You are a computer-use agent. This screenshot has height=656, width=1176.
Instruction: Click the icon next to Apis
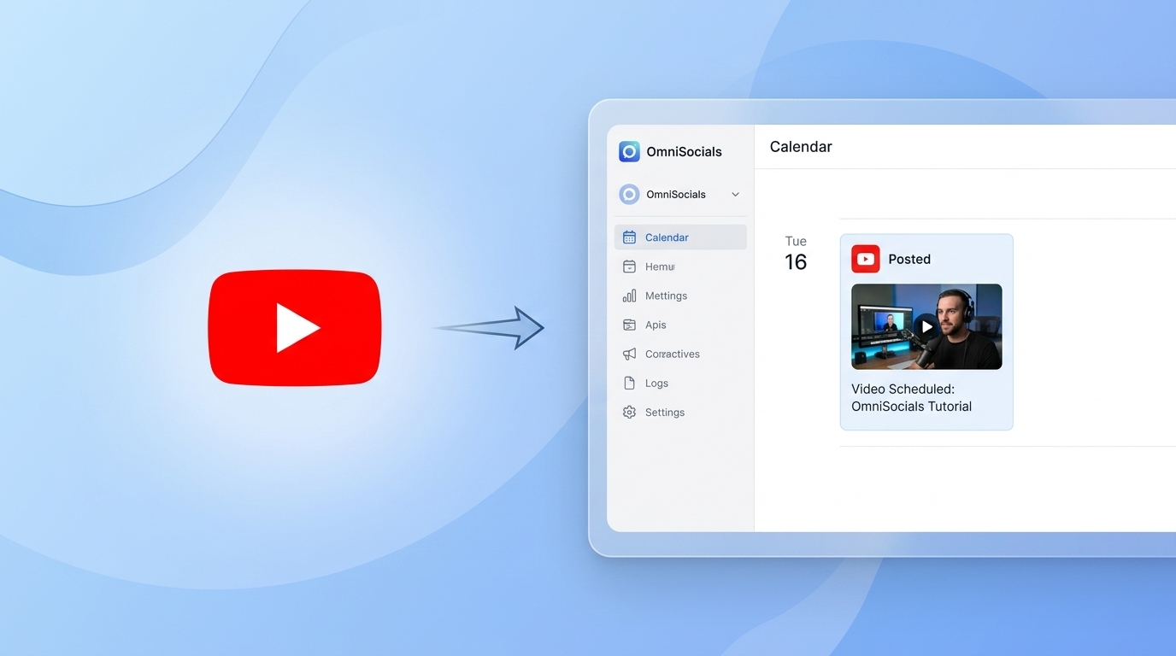pos(629,325)
